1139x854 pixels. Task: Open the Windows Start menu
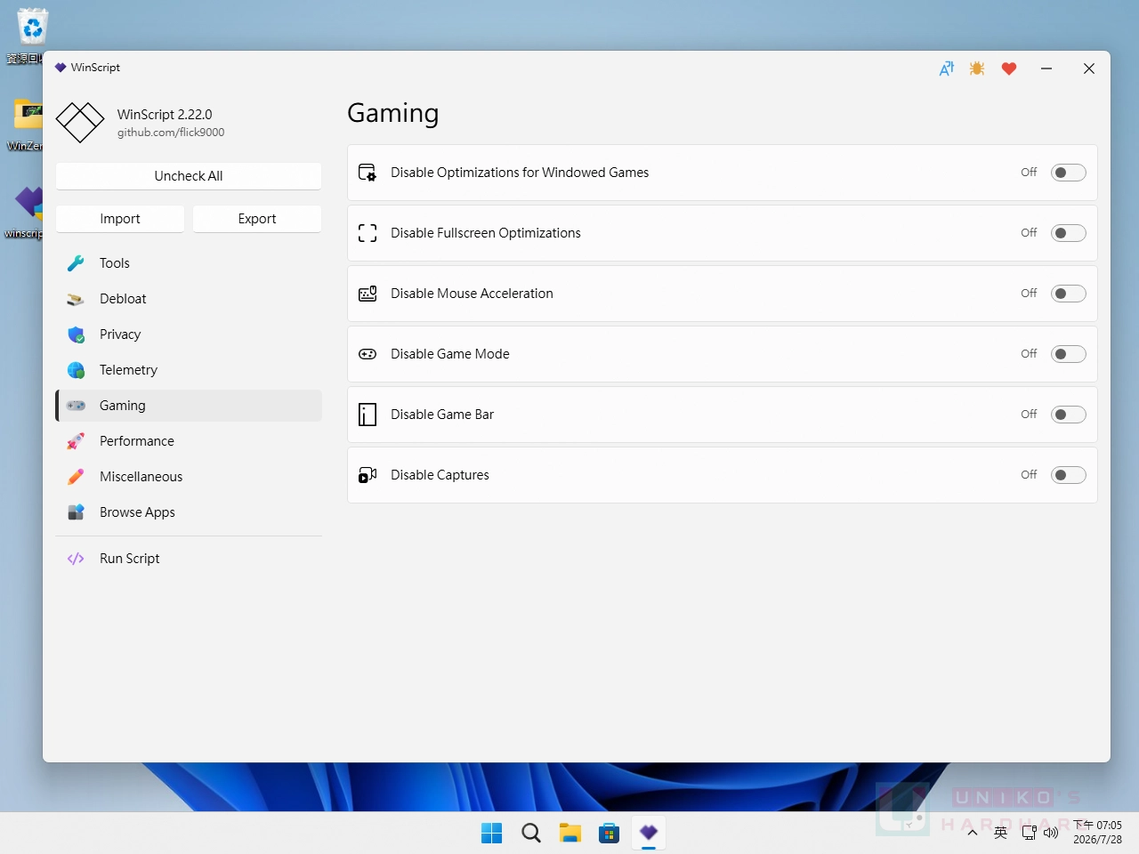point(492,833)
